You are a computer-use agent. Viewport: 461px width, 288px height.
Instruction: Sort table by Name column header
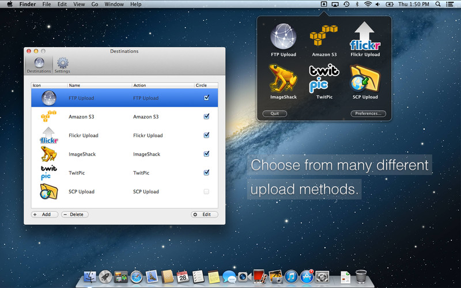click(99, 85)
